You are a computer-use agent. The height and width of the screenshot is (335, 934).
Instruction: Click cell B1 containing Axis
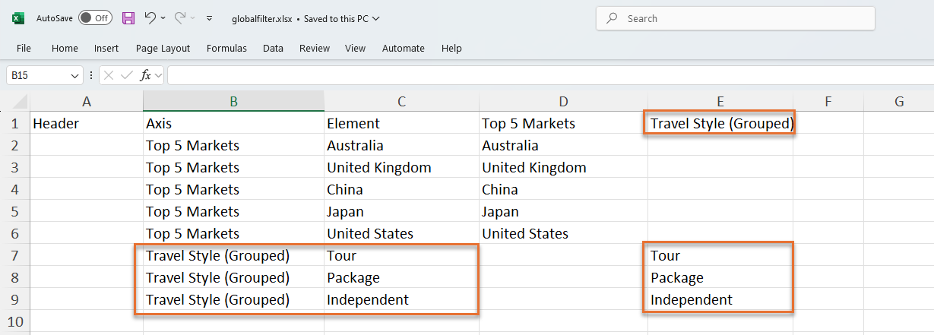[233, 123]
